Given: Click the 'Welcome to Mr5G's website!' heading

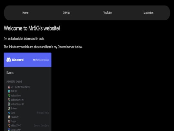Looking at the screenshot, I should (32, 28).
